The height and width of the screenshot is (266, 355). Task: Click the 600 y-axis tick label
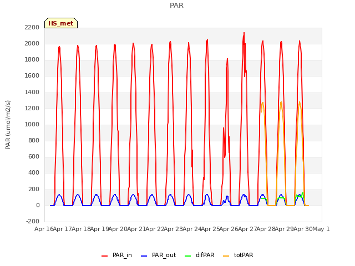(34, 156)
